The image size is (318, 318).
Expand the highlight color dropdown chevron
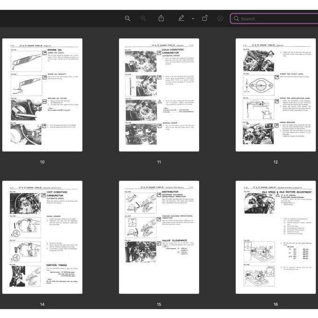tap(193, 19)
